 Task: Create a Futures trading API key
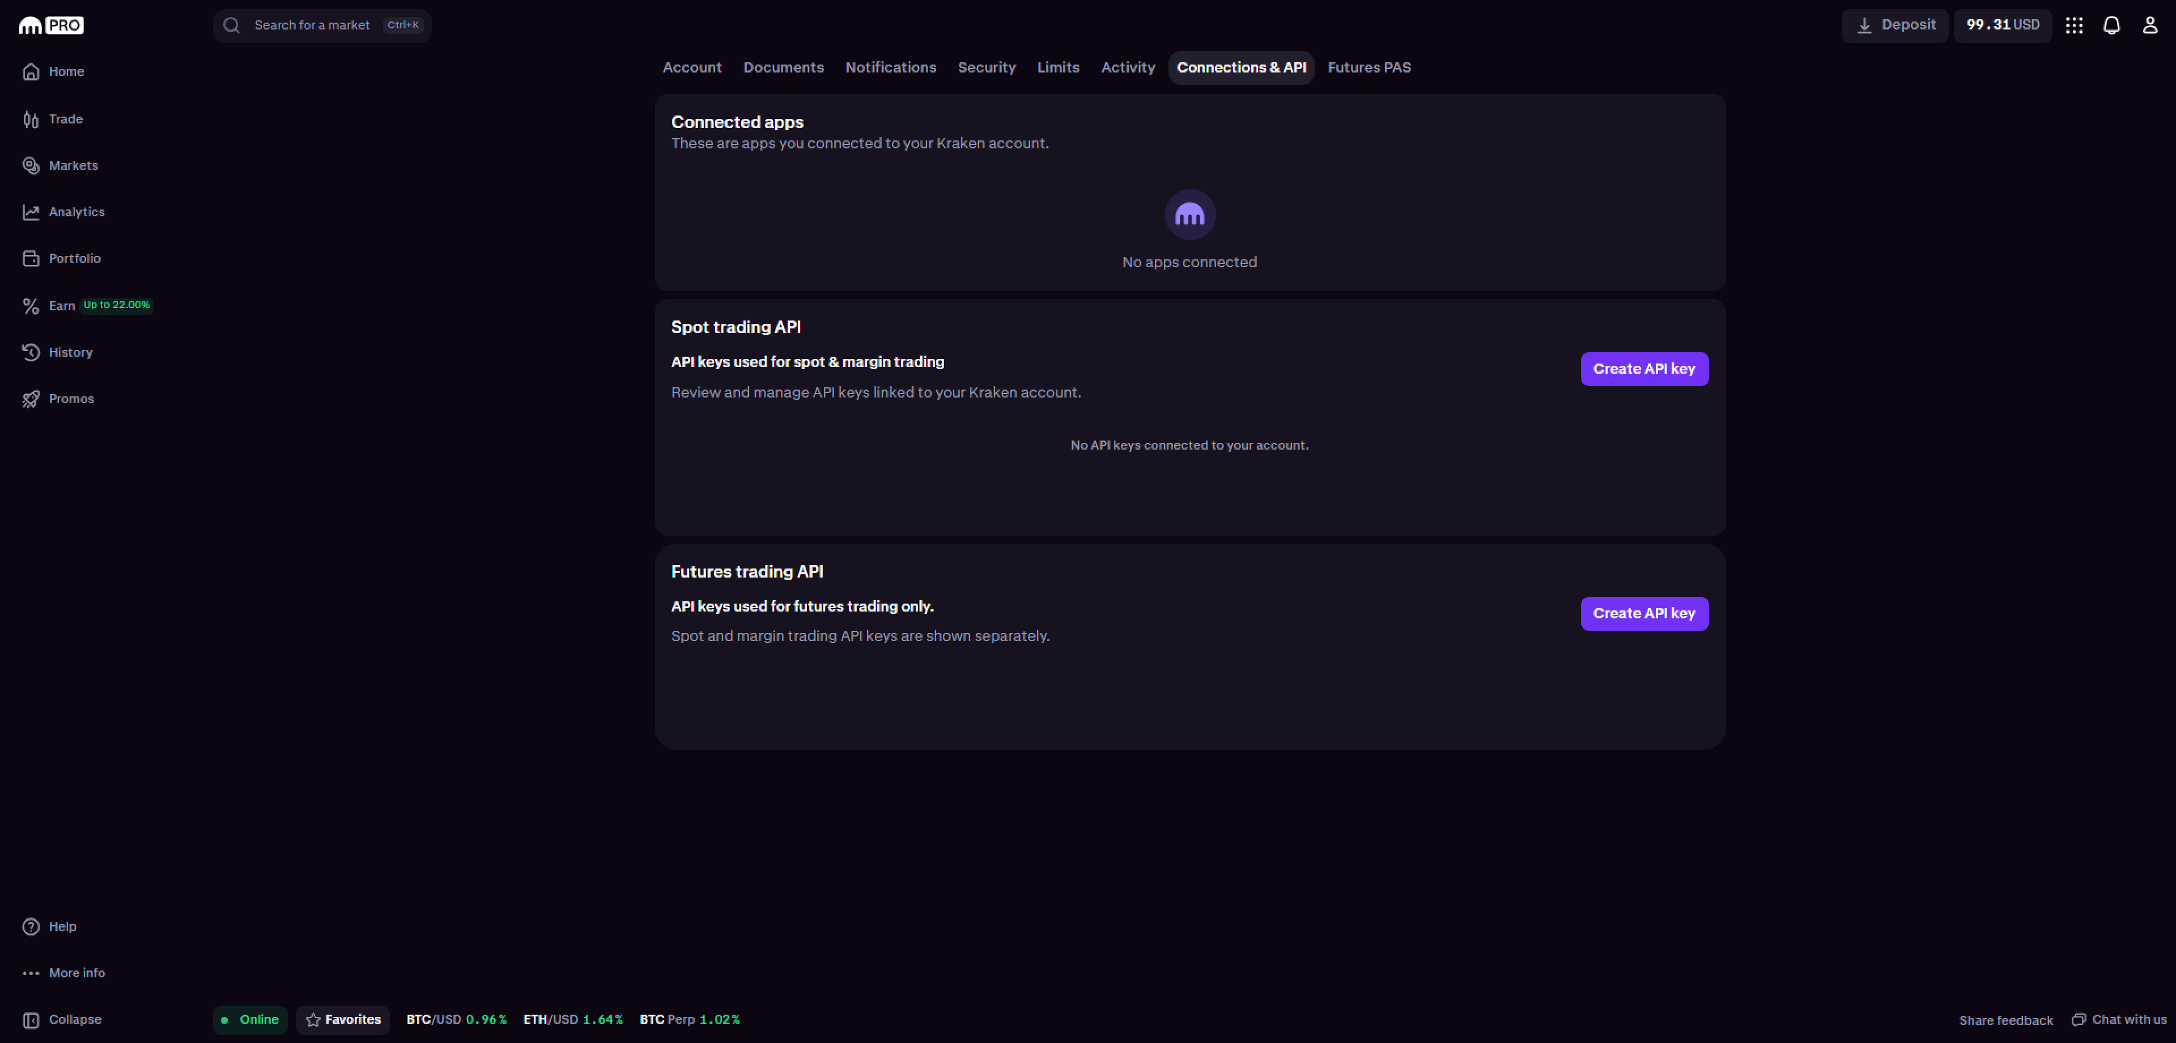click(x=1644, y=613)
